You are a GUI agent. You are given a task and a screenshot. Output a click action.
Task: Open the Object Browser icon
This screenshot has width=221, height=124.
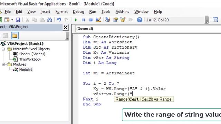pos(123,20)
